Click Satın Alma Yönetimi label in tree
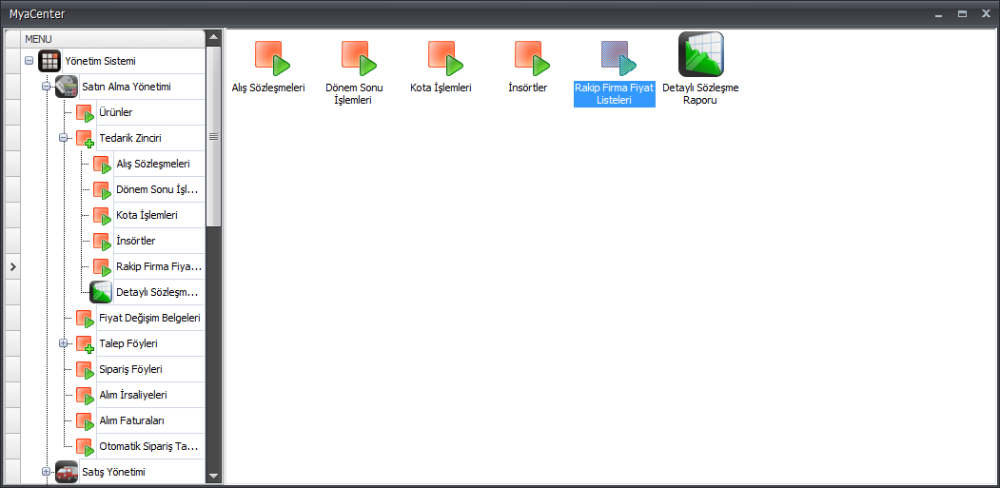Image resolution: width=1000 pixels, height=488 pixels. (127, 87)
